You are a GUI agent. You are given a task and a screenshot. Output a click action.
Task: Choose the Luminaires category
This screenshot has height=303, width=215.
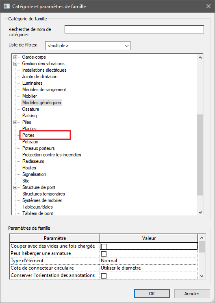click(x=33, y=83)
